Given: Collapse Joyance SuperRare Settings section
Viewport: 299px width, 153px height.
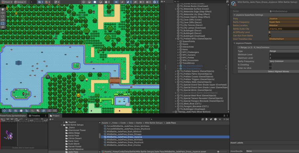Looking at the screenshot, I should 234,15.
